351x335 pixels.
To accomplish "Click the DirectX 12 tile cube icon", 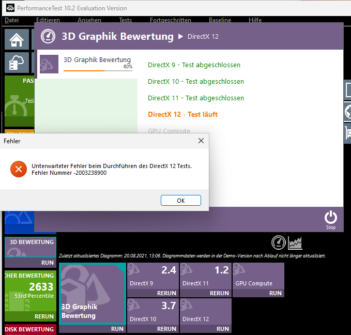I will [187, 304].
